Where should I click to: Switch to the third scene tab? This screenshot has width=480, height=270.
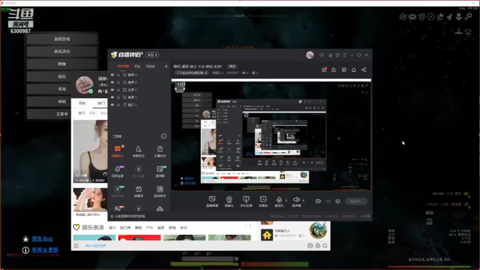(151, 66)
